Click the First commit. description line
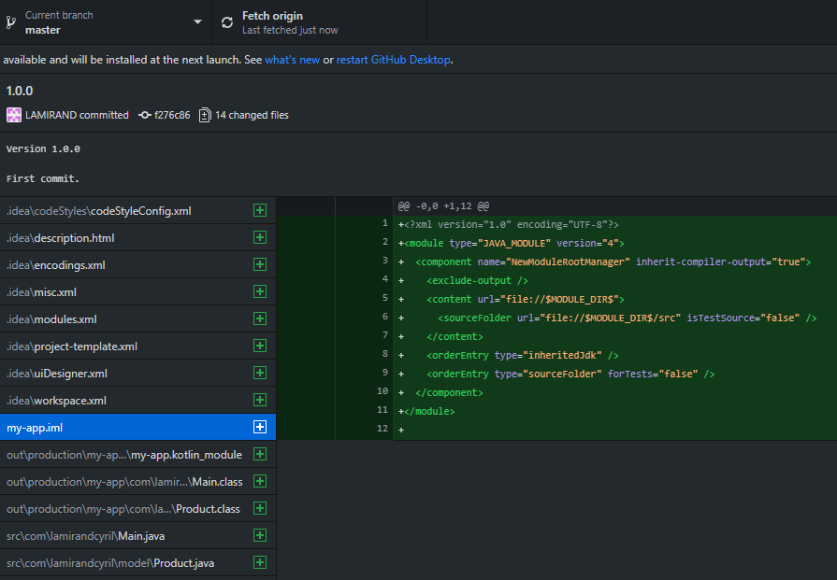This screenshot has height=580, width=837. click(x=43, y=178)
